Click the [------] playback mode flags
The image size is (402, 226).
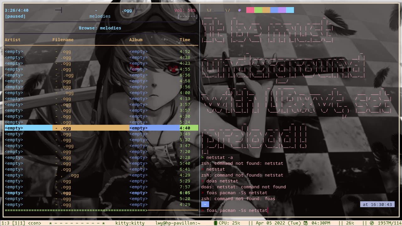187,16
